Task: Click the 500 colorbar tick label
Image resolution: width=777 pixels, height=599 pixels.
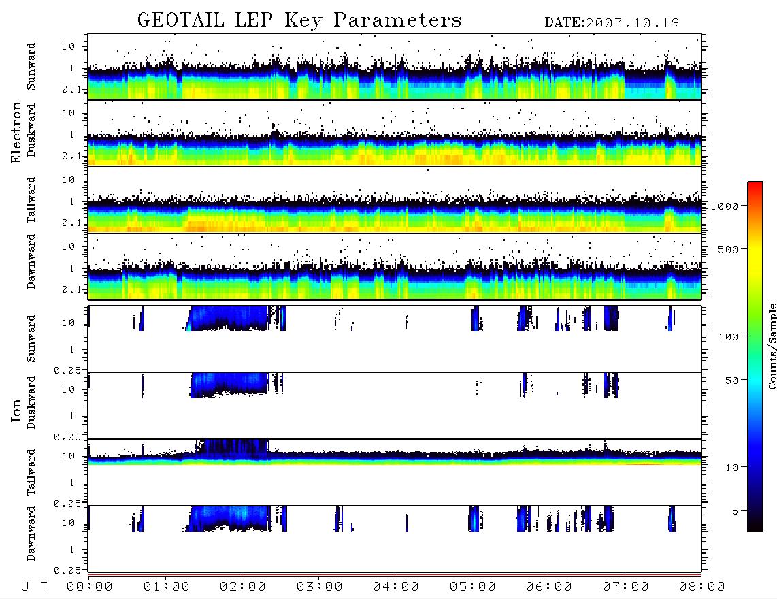Action: coord(729,249)
